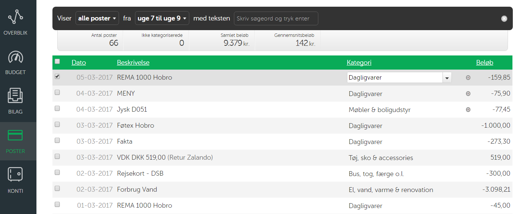
Task: Sort by the Kategori column header
Action: coord(359,63)
